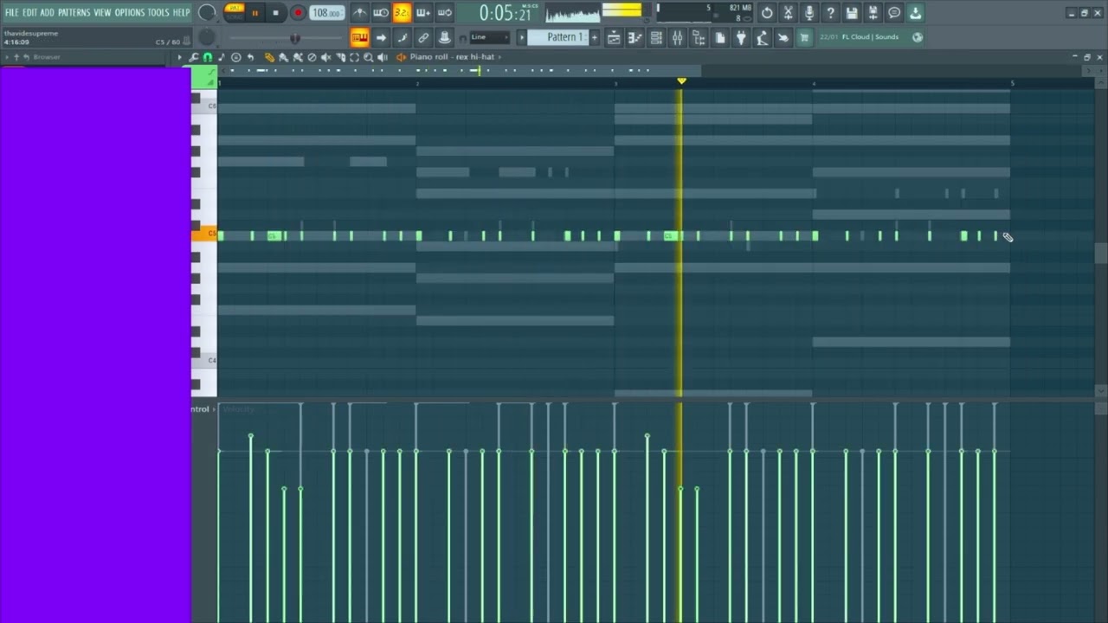Toggle the typing keyboard to piano button
Image resolution: width=1108 pixels, height=623 pixels.
click(x=359, y=37)
